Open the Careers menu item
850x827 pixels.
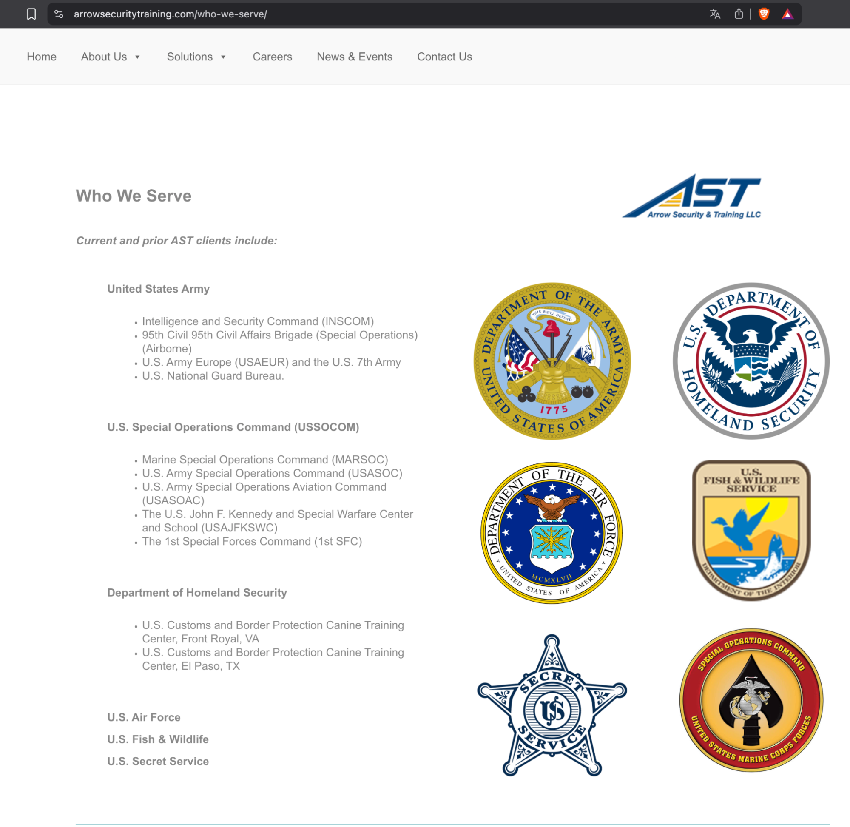[272, 57]
